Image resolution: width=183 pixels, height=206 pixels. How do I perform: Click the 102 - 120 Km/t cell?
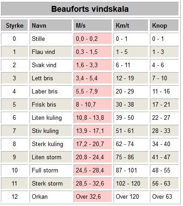pos(131,183)
